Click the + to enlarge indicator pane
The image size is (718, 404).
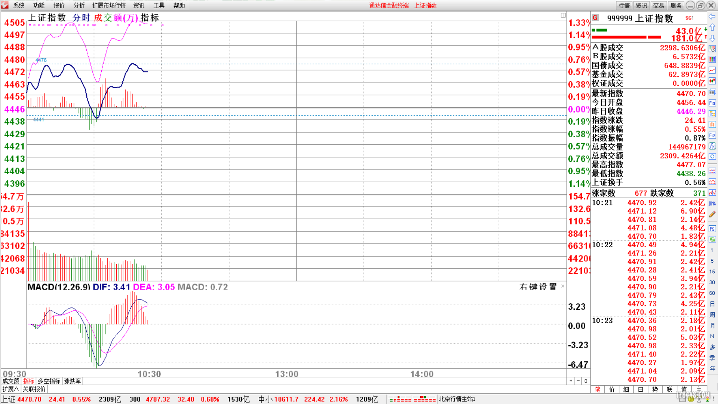point(571,381)
